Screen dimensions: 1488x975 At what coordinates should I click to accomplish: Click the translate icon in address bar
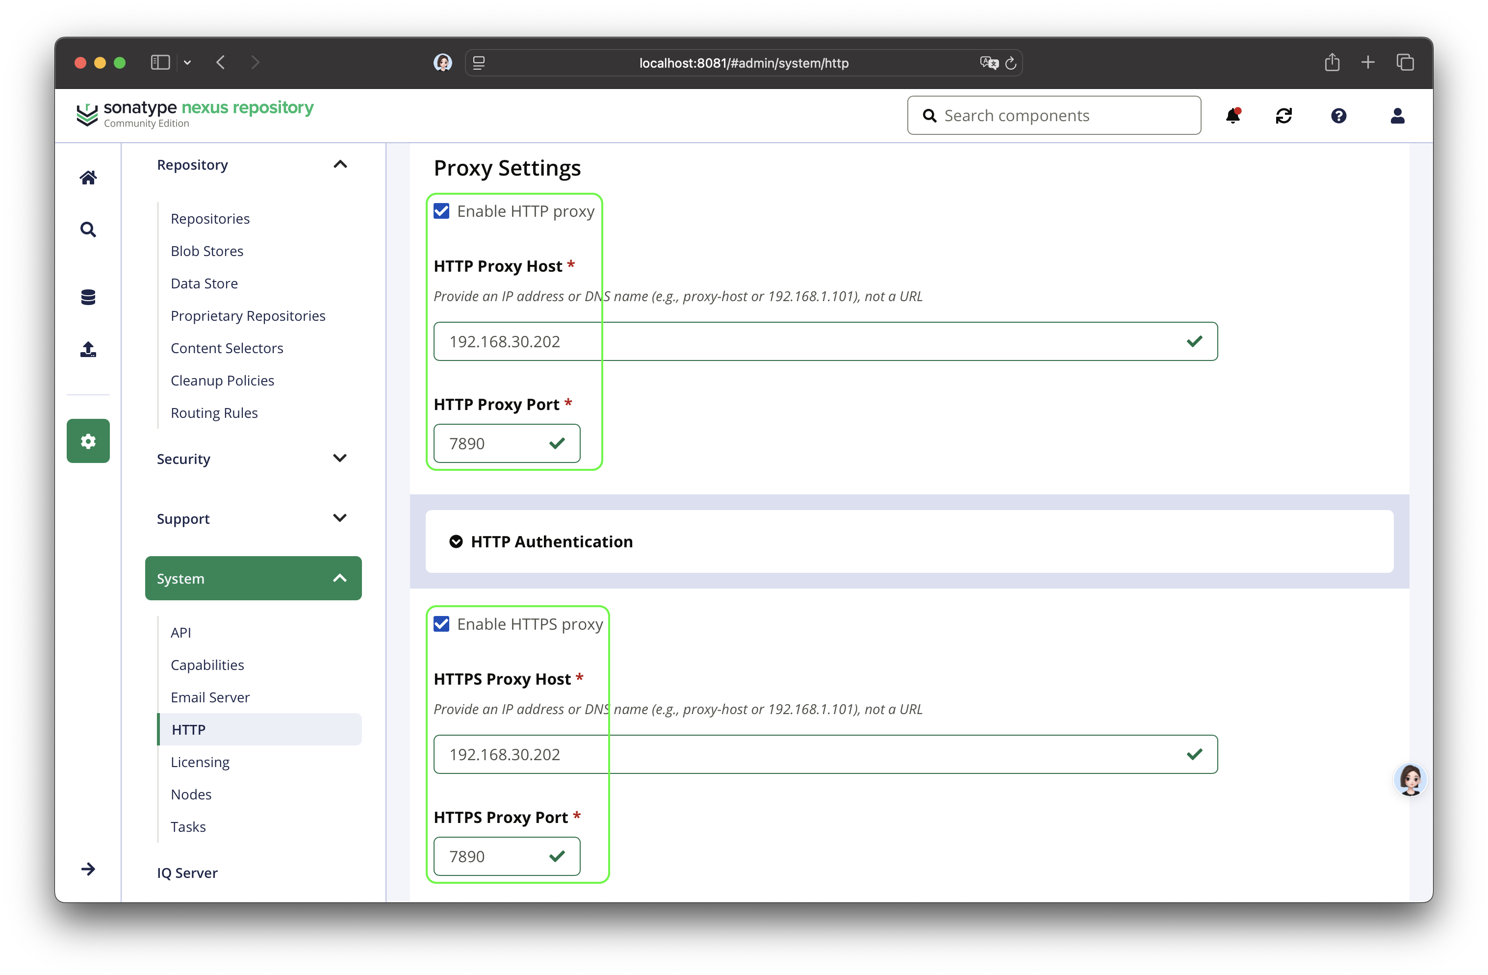click(x=988, y=63)
